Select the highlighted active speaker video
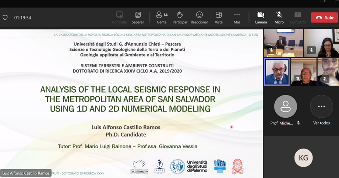This screenshot has width=339, height=178. [277, 71]
